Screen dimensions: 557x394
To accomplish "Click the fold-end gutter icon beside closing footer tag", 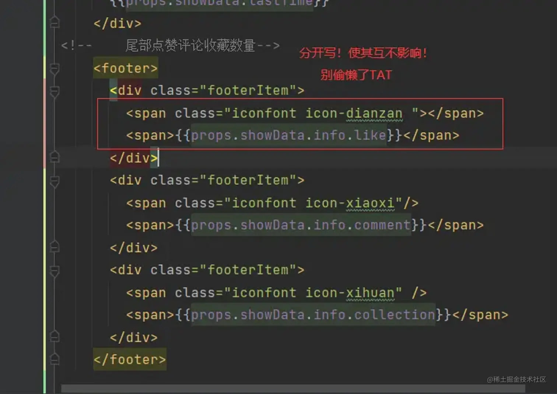I will tap(55, 359).
